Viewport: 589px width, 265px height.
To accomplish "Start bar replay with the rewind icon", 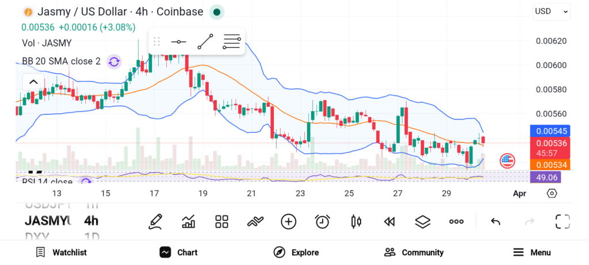I will [389, 221].
